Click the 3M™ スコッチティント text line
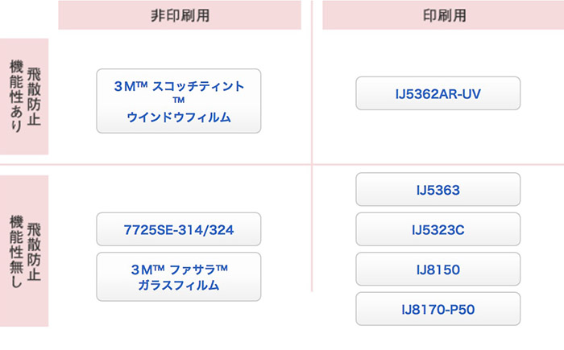The height and width of the screenshot is (350, 564). click(179, 86)
